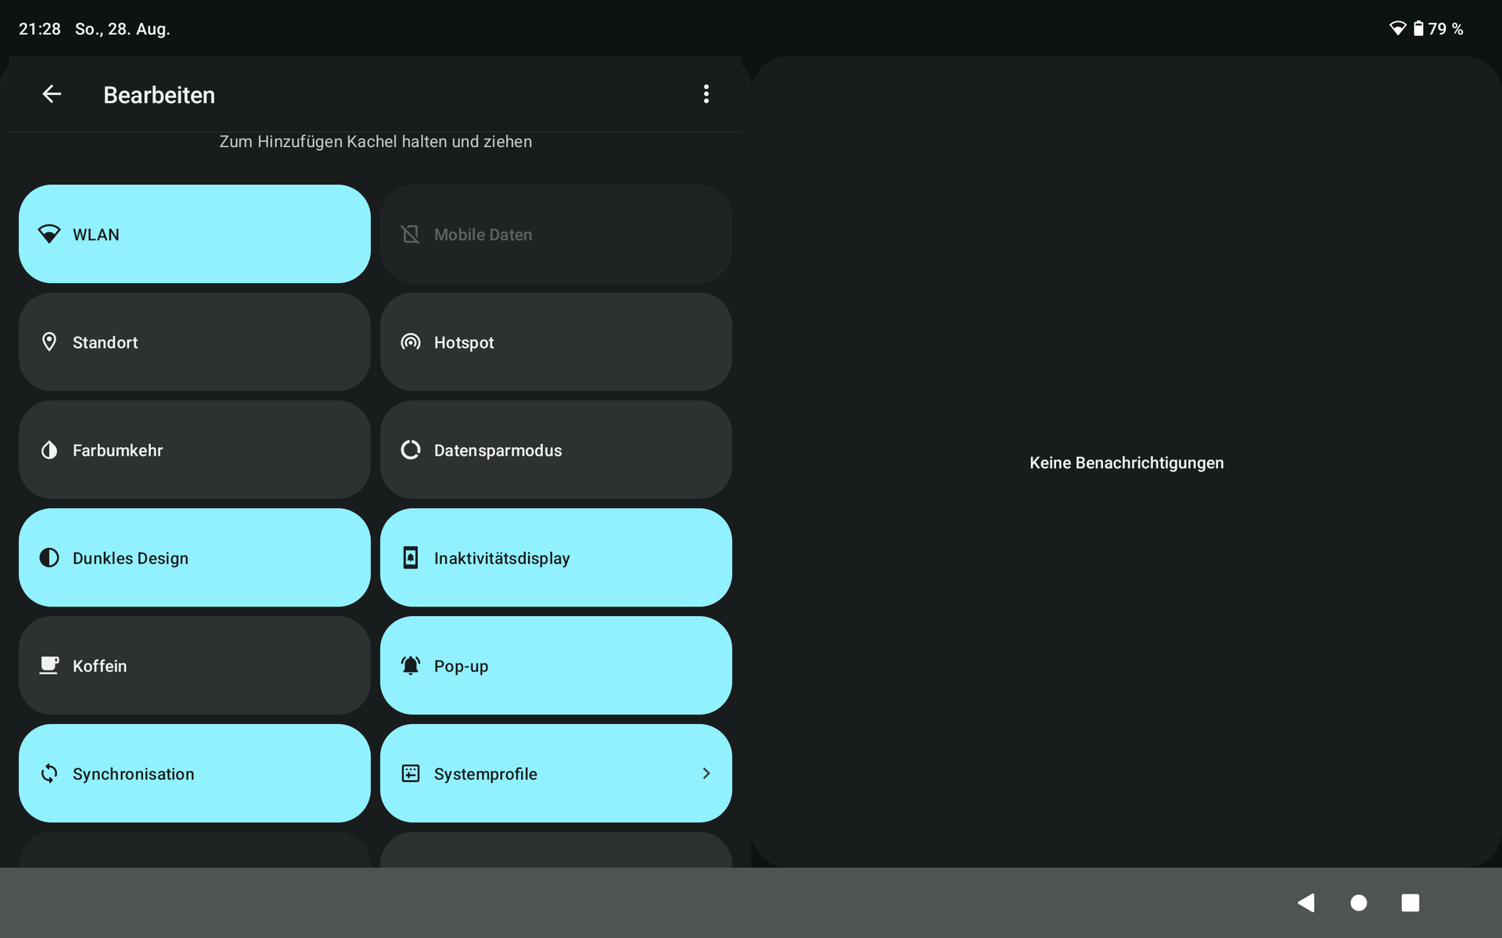Select the Systemprofile tile label
This screenshot has width=1502, height=938.
(x=485, y=774)
